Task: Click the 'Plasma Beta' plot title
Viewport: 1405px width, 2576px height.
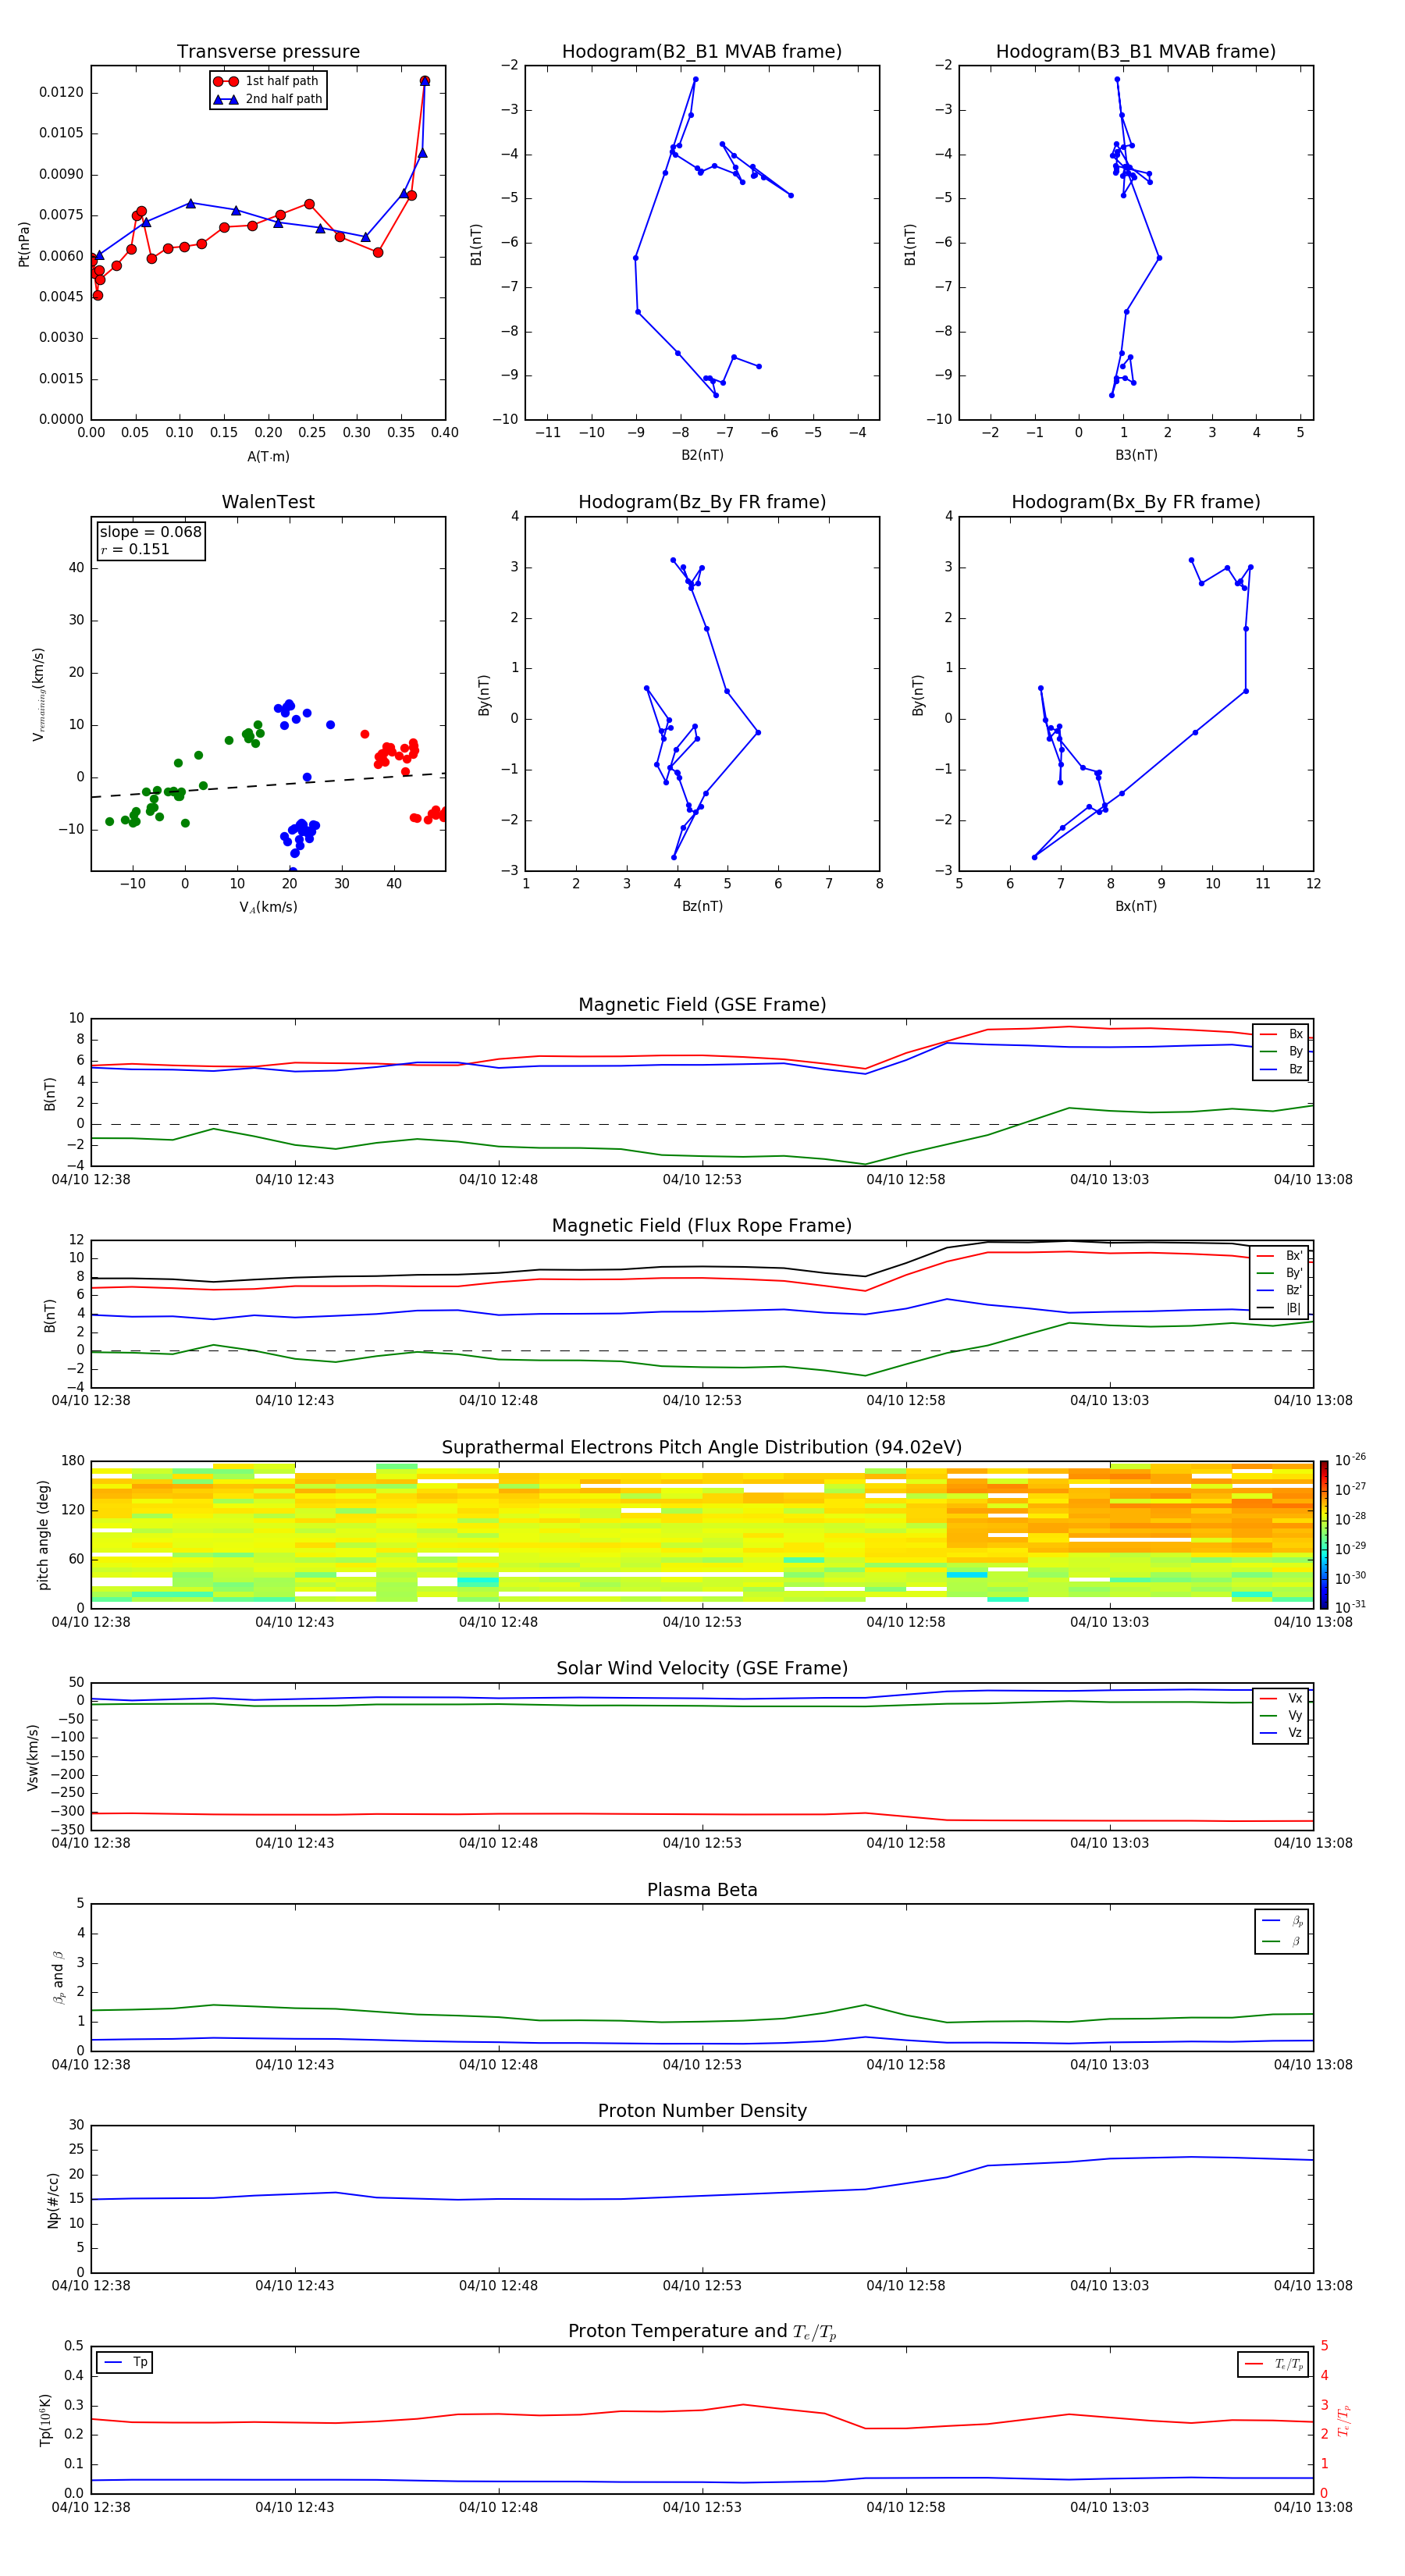Action: point(702,1891)
